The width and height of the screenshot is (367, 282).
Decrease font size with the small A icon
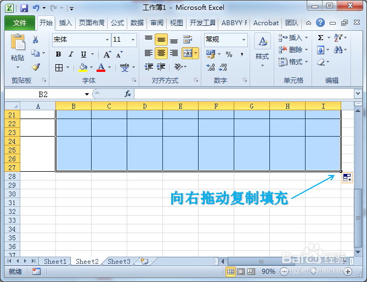point(120,54)
